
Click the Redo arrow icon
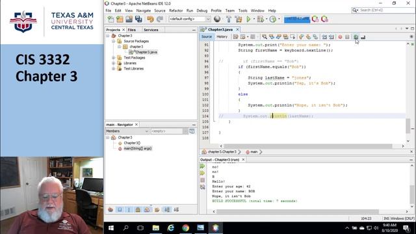coord(159,19)
